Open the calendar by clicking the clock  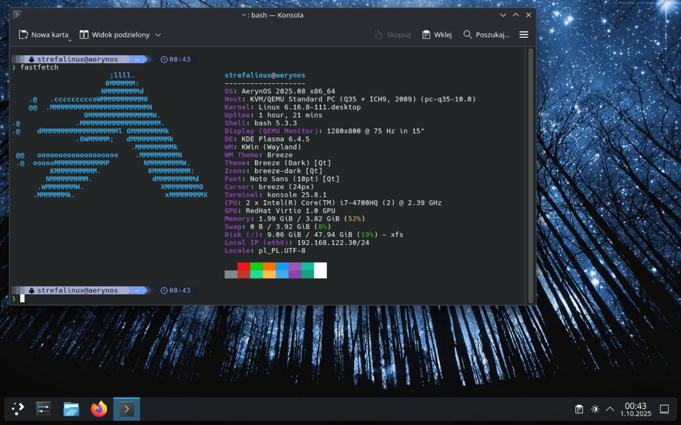(x=636, y=409)
